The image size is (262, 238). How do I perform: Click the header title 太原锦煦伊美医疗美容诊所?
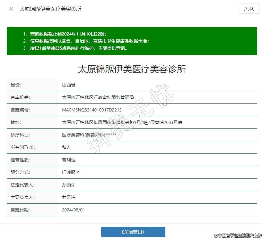[x=50, y=9]
